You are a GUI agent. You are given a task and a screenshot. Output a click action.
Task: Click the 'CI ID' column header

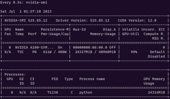point(32,81)
